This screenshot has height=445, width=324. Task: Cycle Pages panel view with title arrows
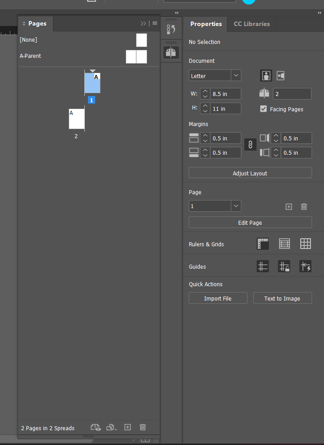click(24, 24)
